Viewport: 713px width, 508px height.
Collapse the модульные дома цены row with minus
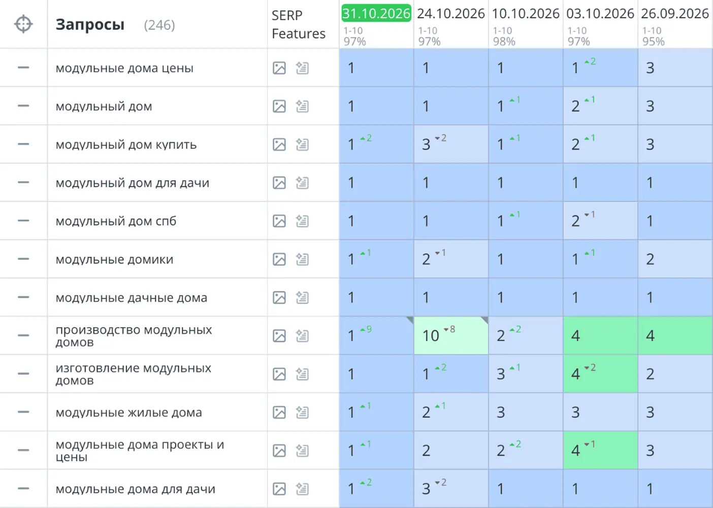pos(23,67)
